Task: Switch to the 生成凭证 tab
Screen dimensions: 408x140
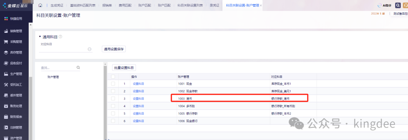Action: (57, 5)
